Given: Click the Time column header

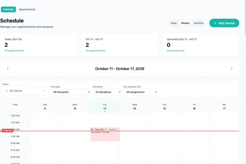Looking at the screenshot, I should (15, 105).
